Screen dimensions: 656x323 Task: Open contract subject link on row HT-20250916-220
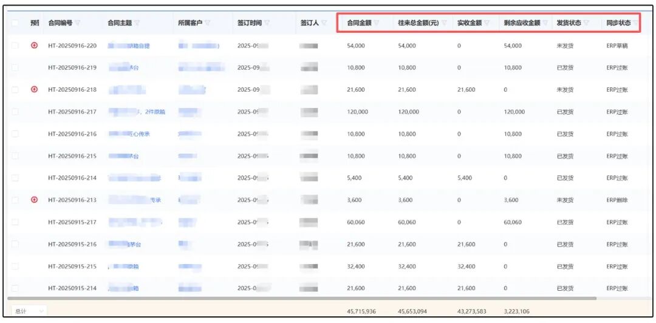point(128,46)
